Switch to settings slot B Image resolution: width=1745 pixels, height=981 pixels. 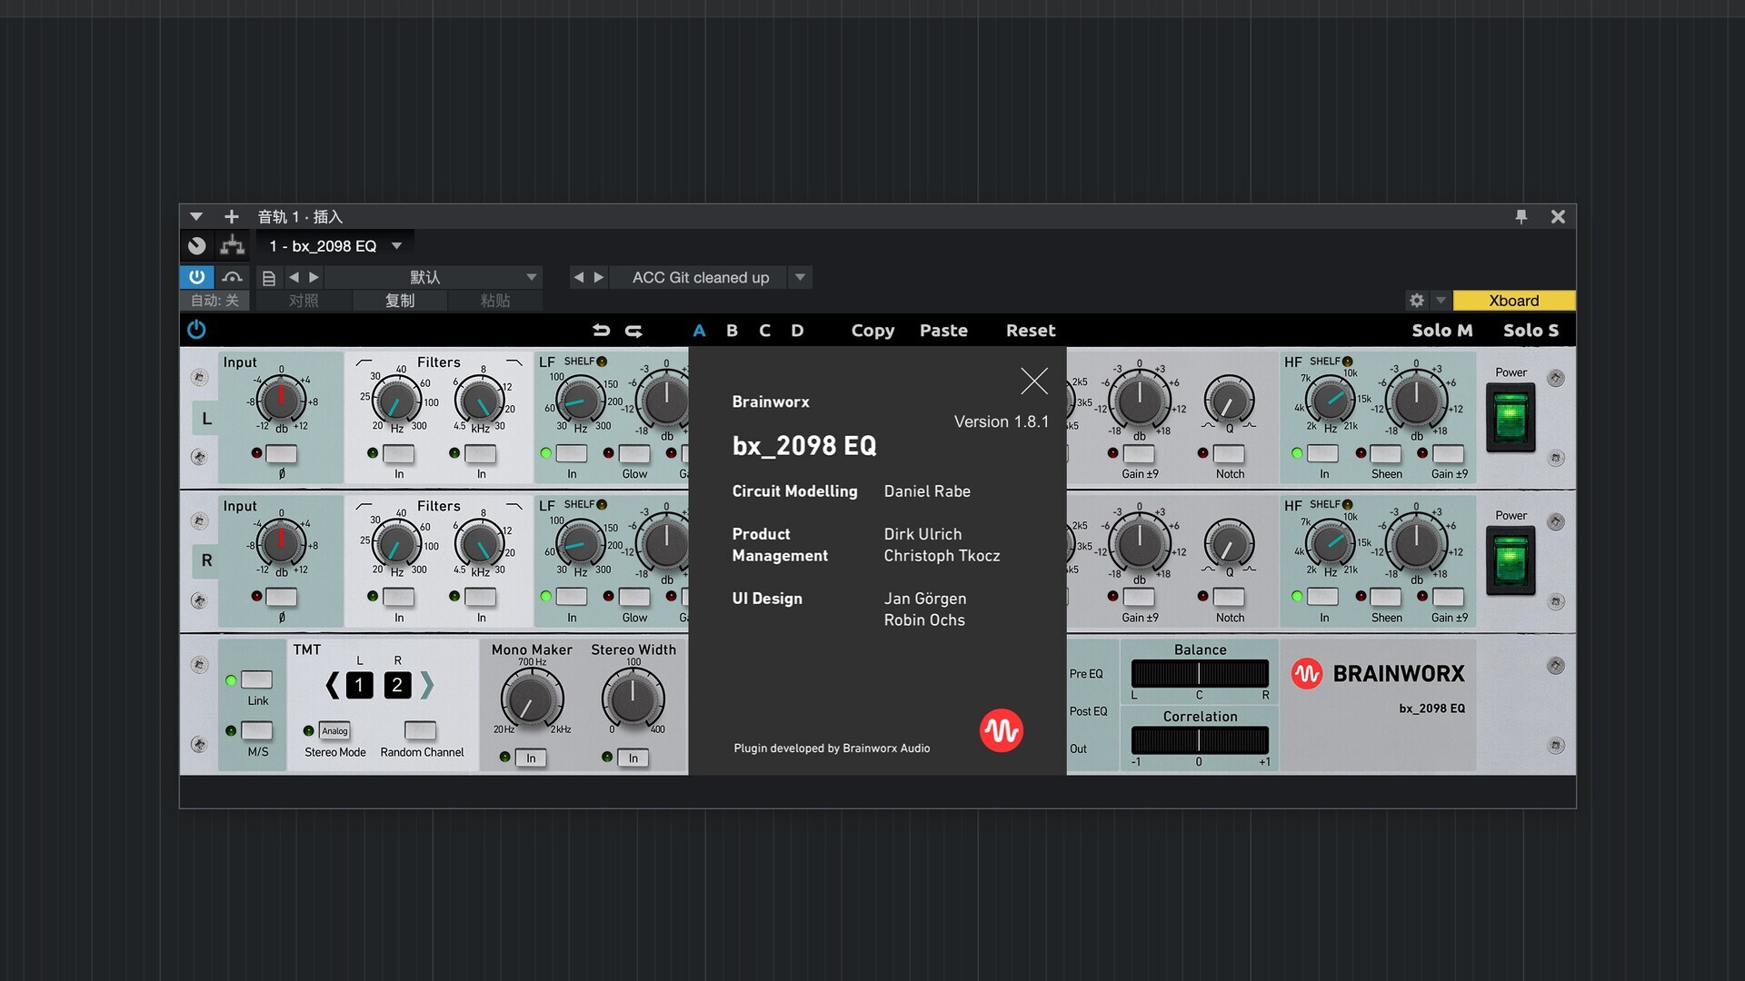tap(732, 331)
